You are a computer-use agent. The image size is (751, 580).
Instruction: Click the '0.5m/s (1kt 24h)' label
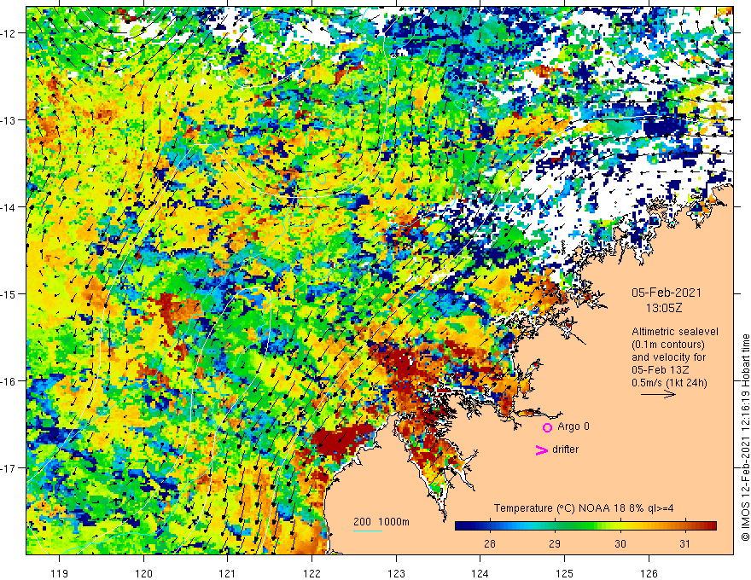click(x=669, y=383)
